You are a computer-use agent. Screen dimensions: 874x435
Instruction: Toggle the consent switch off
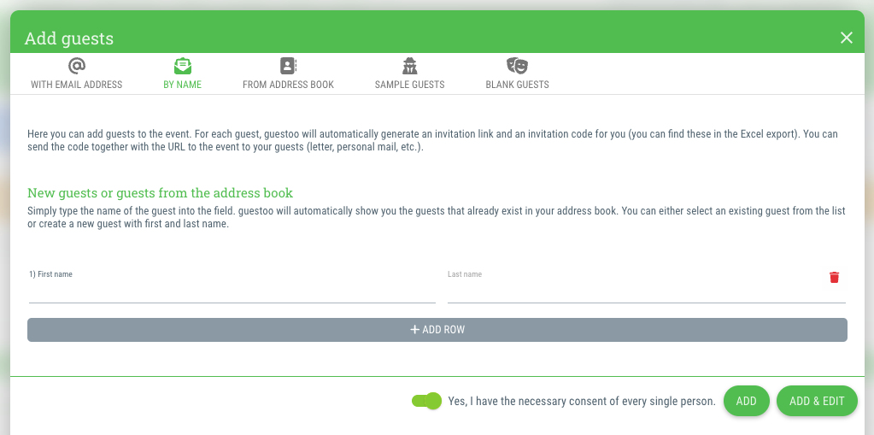pos(426,401)
